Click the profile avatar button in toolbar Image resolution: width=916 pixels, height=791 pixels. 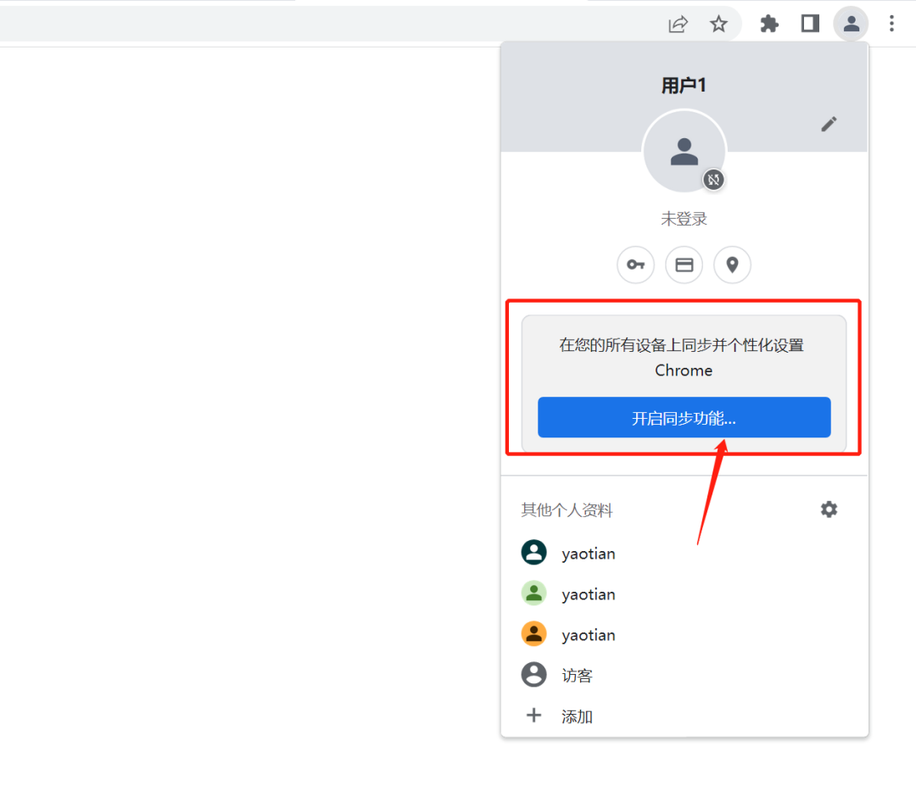point(851,24)
